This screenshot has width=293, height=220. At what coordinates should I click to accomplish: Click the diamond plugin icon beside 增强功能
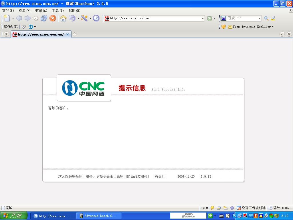[x=23, y=27]
